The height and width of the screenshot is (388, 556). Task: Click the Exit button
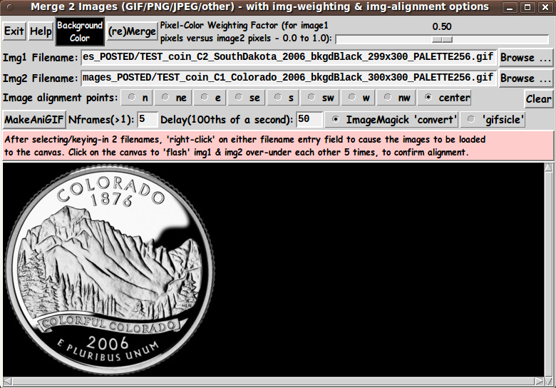(14, 31)
